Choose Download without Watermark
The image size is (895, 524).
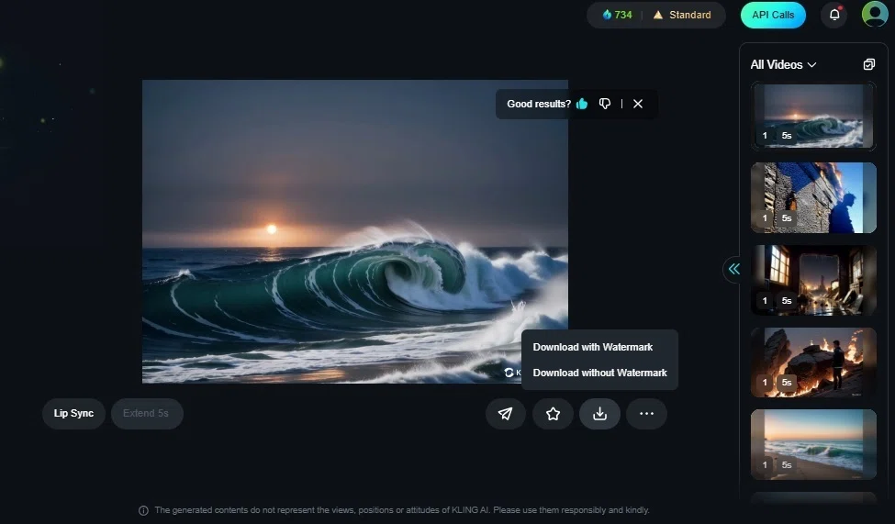(600, 373)
